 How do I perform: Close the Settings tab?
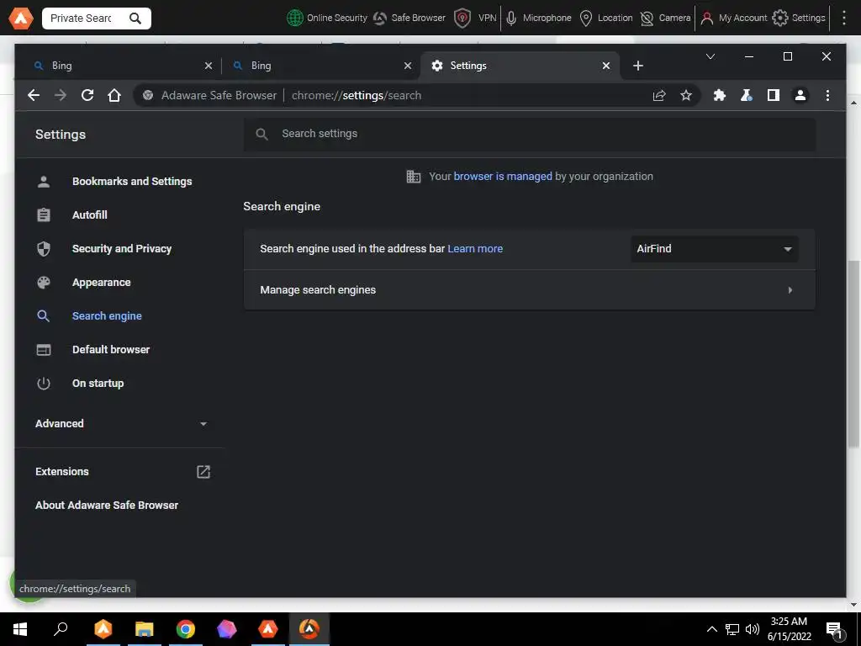(605, 66)
